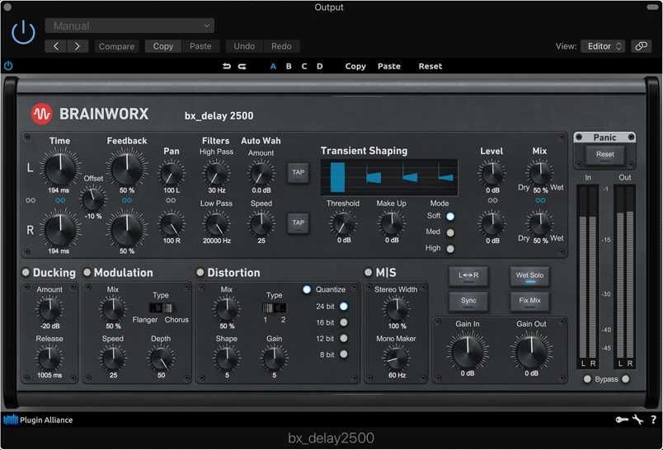Click the Plugin Alliance logo
The width and height of the screenshot is (663, 450).
coord(38,420)
